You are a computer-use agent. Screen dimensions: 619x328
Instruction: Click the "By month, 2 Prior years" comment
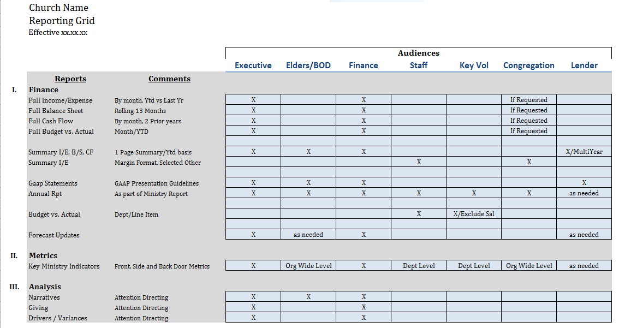click(147, 121)
